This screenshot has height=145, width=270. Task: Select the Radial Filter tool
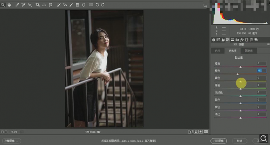[84, 5]
